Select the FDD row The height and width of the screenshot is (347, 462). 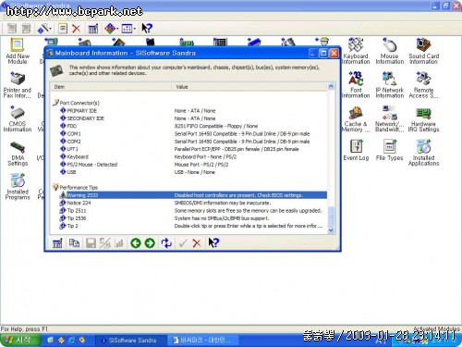188,126
